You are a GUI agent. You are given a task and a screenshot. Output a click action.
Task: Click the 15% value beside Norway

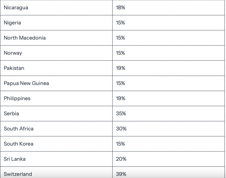tap(121, 53)
